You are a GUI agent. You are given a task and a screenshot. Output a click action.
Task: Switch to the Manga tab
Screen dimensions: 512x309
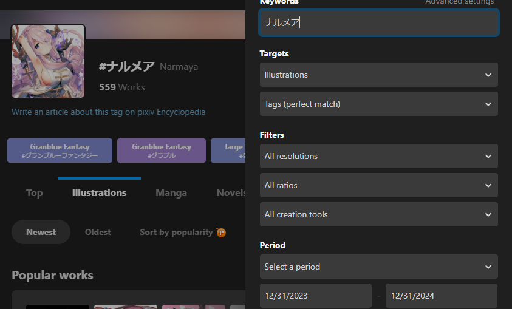(171, 193)
